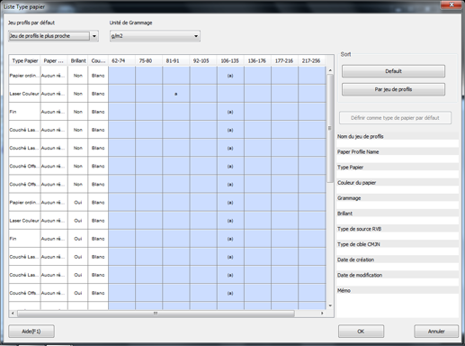Expand the Unité de Grammage combo box
This screenshot has height=346, width=465.
(155, 36)
